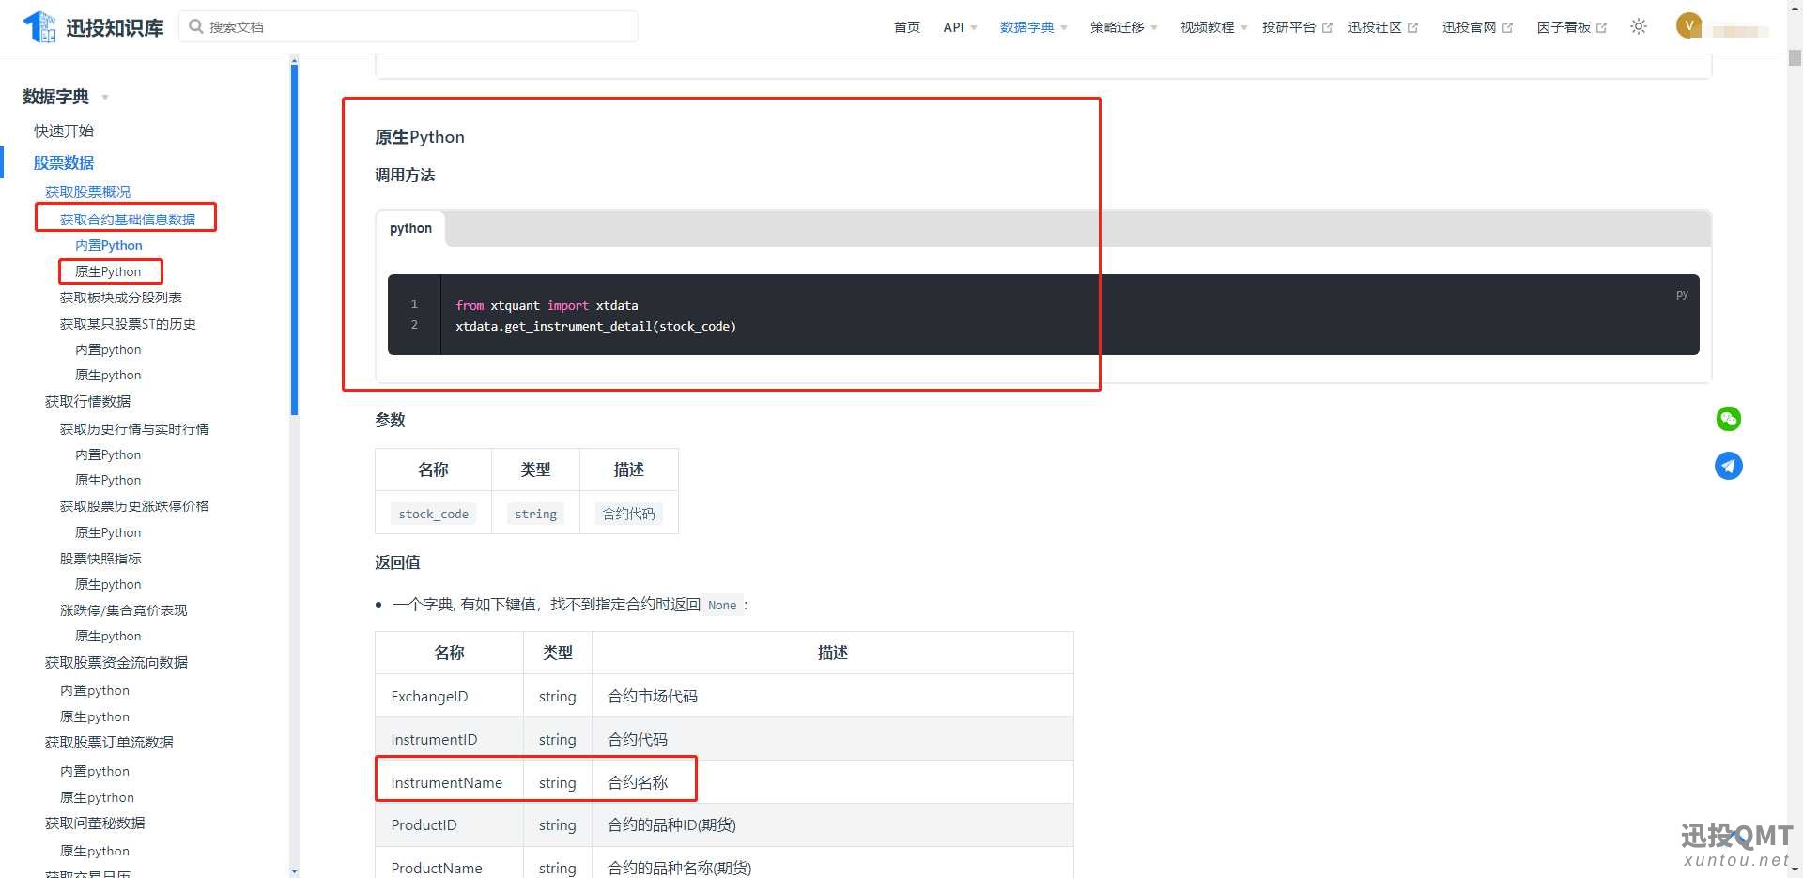This screenshot has width=1803, height=878.
Task: Open 股票快照指标 sidebar item
Action: (100, 559)
